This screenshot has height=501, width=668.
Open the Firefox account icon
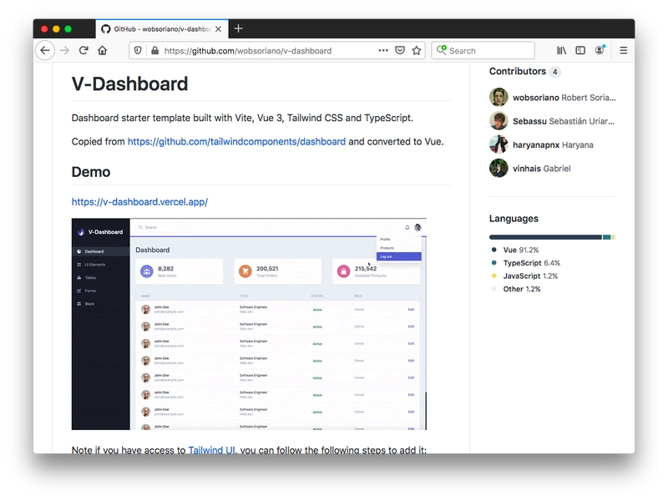click(x=600, y=50)
